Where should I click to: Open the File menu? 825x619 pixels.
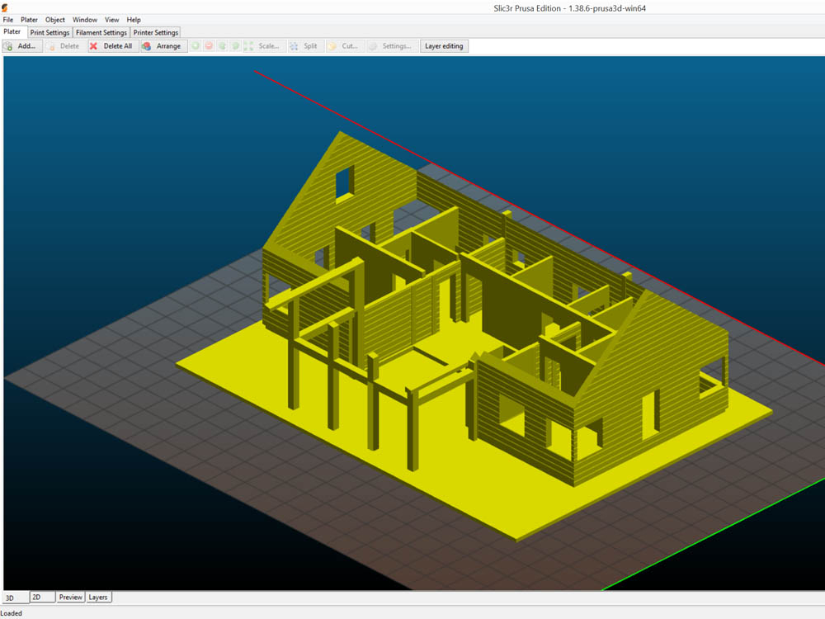point(8,20)
